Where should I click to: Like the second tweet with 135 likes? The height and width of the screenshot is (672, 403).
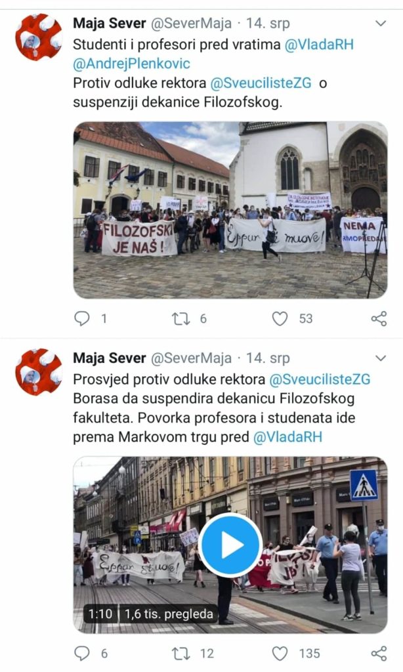(x=280, y=653)
